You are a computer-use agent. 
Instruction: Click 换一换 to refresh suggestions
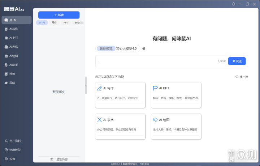(x=242, y=77)
